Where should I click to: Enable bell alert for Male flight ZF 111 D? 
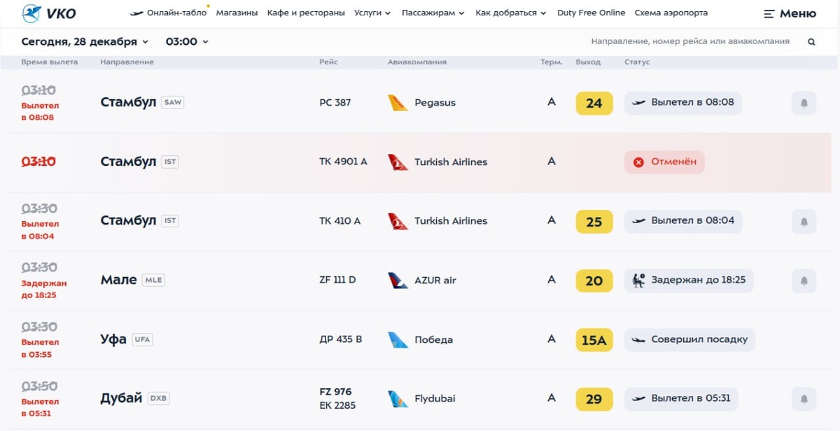tap(804, 281)
